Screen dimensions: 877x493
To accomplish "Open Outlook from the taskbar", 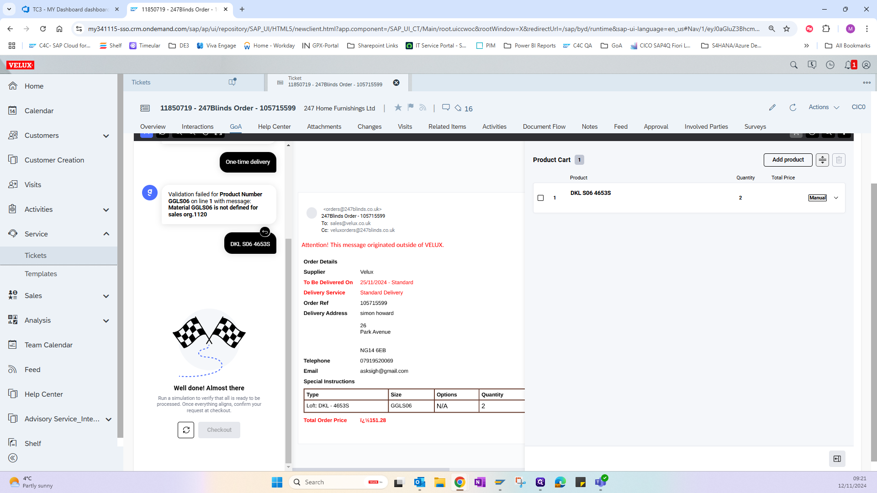I will 419,482.
